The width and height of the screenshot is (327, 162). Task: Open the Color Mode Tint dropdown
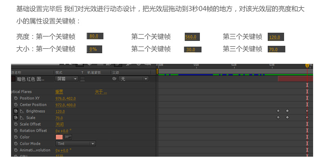tap(76, 144)
